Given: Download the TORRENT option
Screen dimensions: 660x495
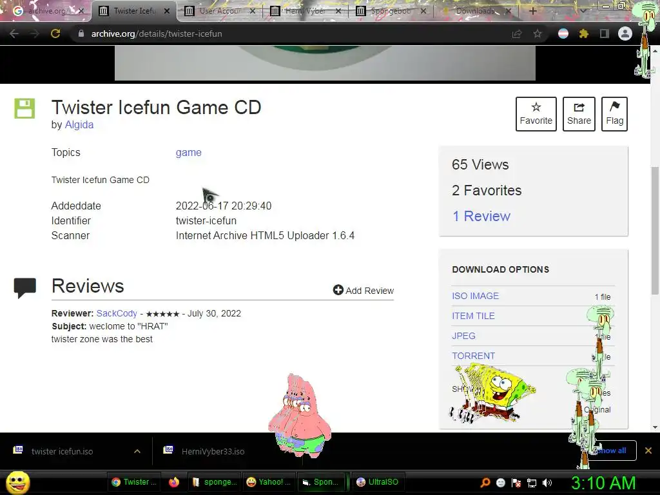Looking at the screenshot, I should tap(473, 356).
